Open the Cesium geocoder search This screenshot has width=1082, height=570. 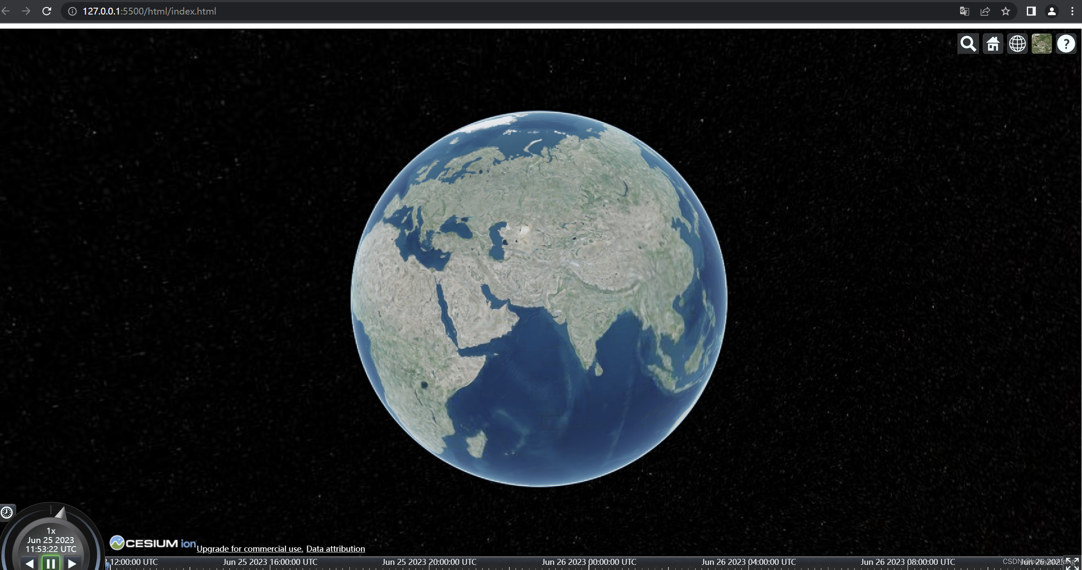968,44
